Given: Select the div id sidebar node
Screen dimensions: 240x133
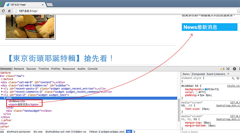Looking at the screenshot, I should coord(35,85).
